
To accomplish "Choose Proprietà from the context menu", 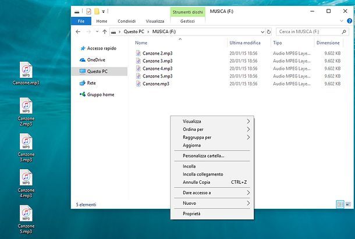I will pos(212,213).
